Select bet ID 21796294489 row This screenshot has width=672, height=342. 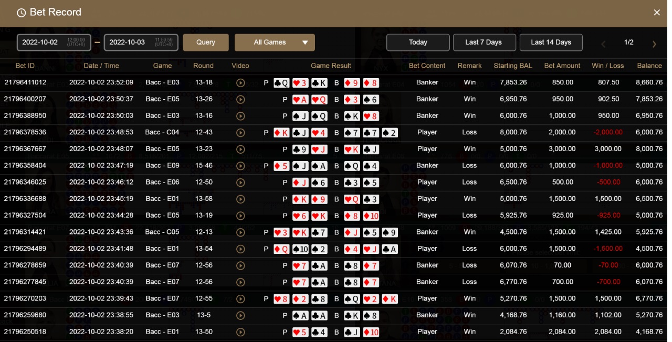pos(25,249)
